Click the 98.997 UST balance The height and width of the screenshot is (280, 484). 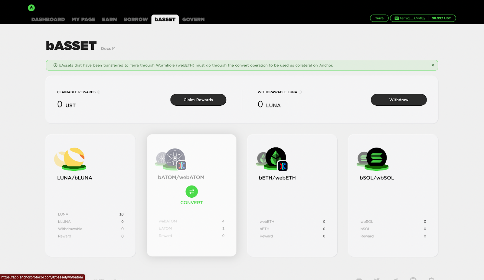(441, 18)
